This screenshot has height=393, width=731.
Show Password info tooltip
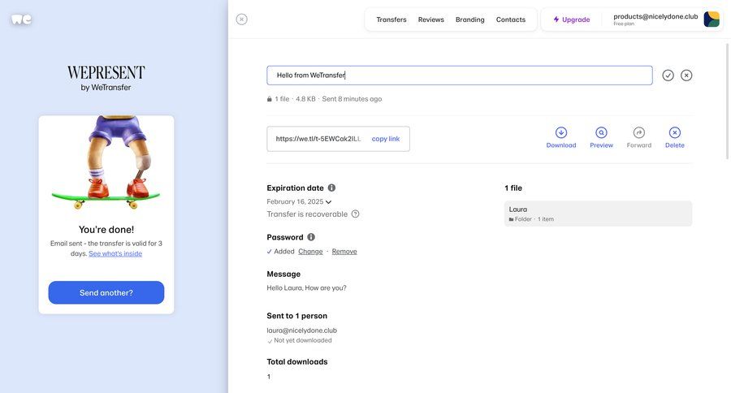click(311, 237)
